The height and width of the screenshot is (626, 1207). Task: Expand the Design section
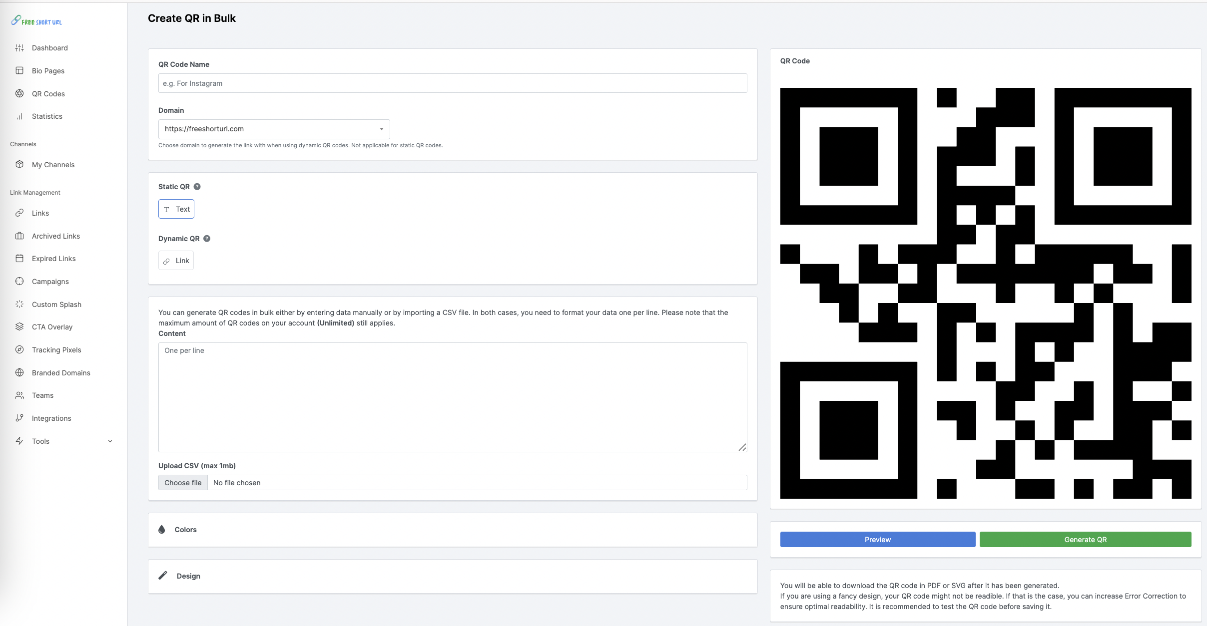pyautogui.click(x=188, y=576)
